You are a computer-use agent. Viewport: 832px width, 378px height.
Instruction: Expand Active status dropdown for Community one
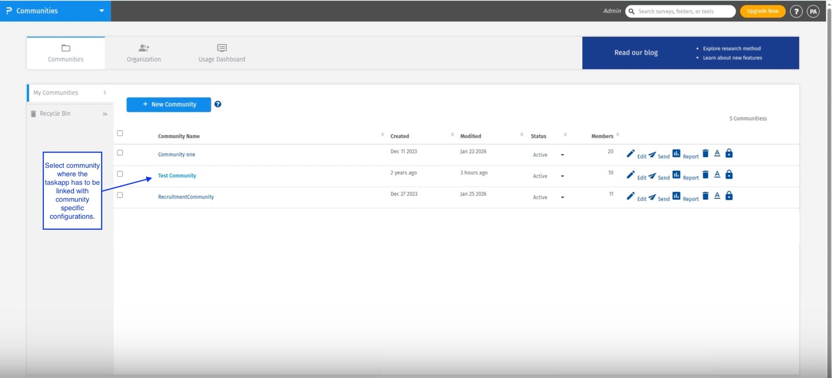tap(562, 155)
